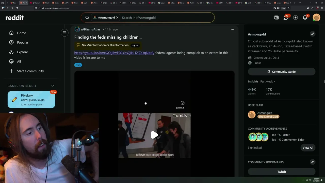Click the search magnifier icon
Image resolution: width=325 pixels, height=183 pixels.
(87, 18)
